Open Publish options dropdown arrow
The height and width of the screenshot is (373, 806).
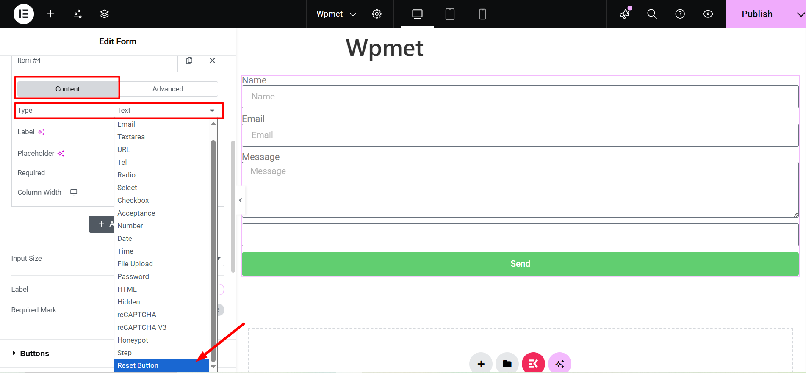click(800, 14)
